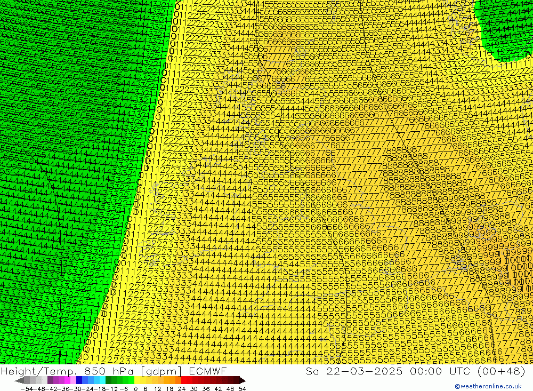Click the '12' legend value

(158, 389)
